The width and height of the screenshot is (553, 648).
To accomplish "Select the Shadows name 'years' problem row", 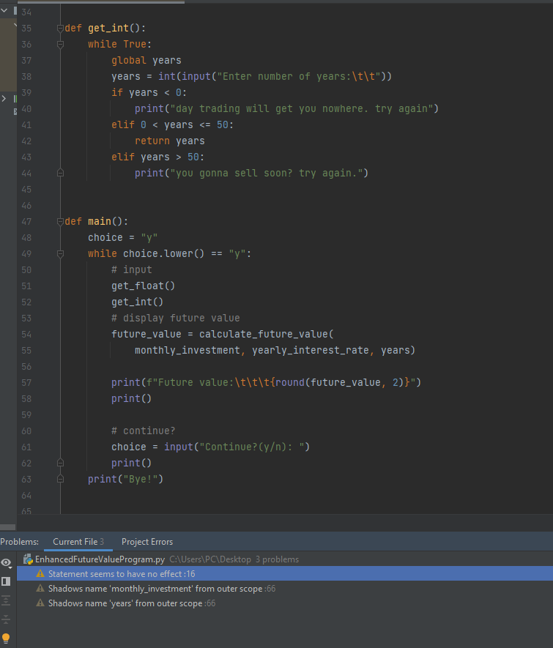I will (x=285, y=603).
